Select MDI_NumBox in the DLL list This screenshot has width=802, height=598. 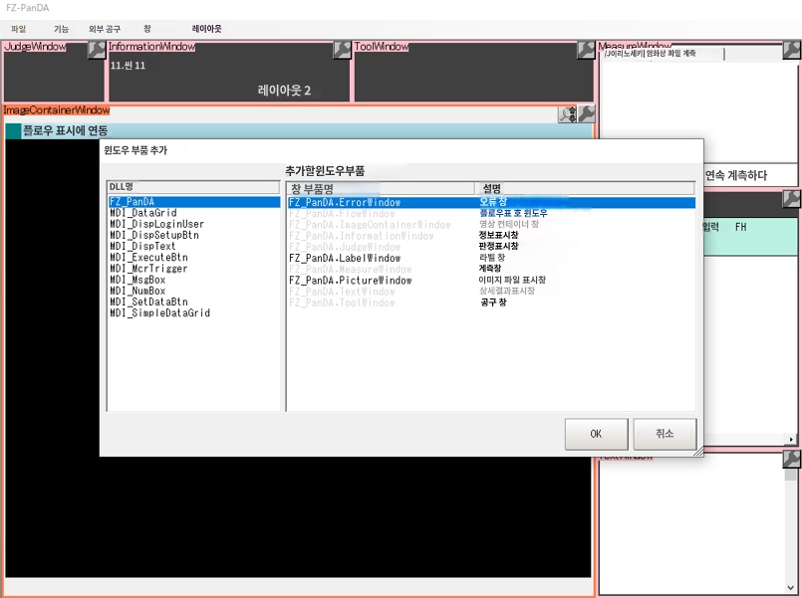[137, 292]
